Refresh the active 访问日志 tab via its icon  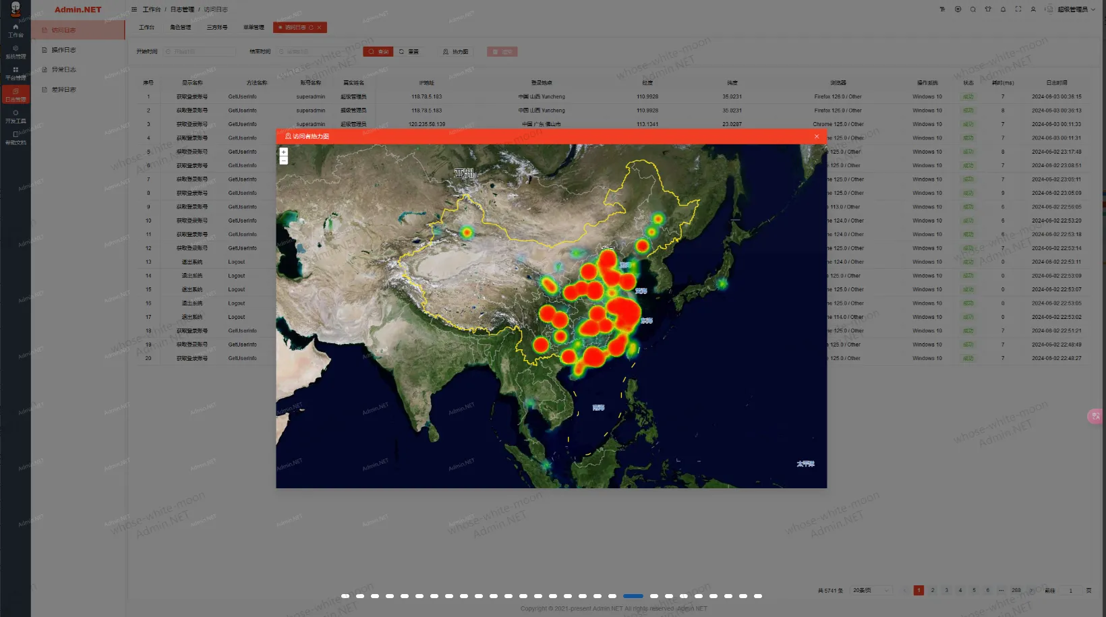[x=311, y=28]
